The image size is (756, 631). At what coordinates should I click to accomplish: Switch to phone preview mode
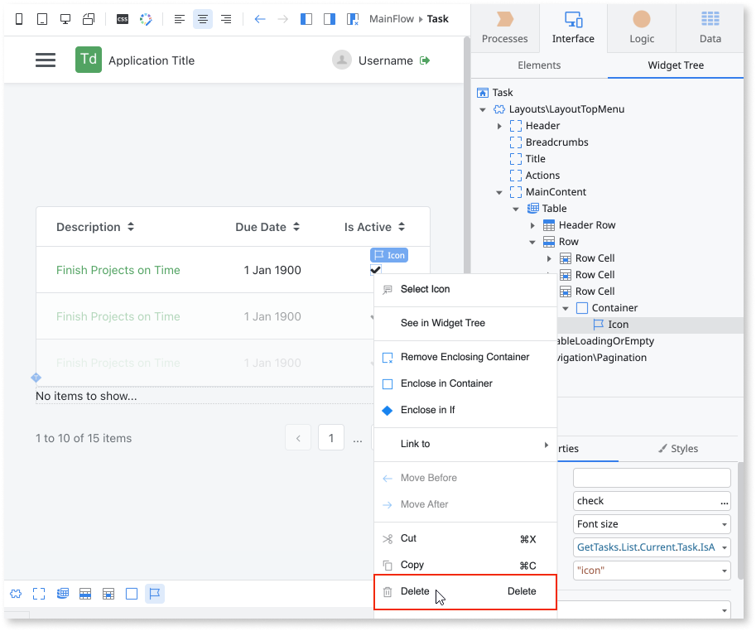[x=18, y=18]
